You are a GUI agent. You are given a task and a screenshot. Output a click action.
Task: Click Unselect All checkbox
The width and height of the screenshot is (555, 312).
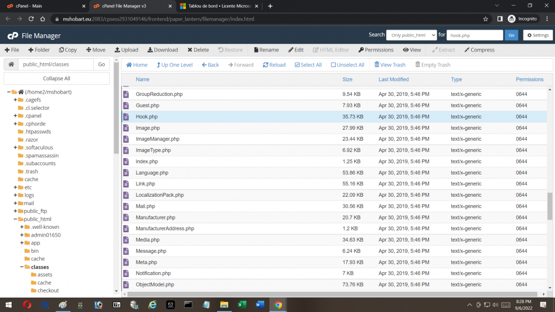coord(333,65)
